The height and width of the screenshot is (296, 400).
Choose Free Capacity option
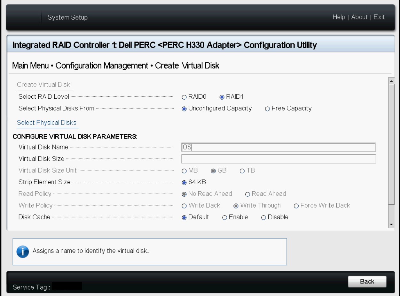click(x=267, y=109)
